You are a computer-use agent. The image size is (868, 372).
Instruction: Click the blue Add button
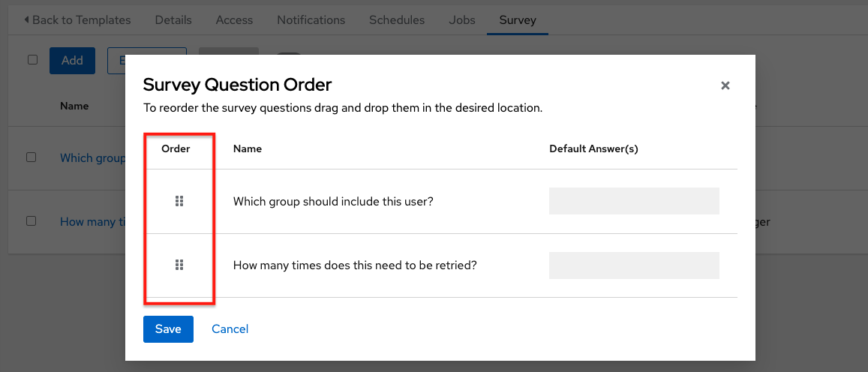72,61
